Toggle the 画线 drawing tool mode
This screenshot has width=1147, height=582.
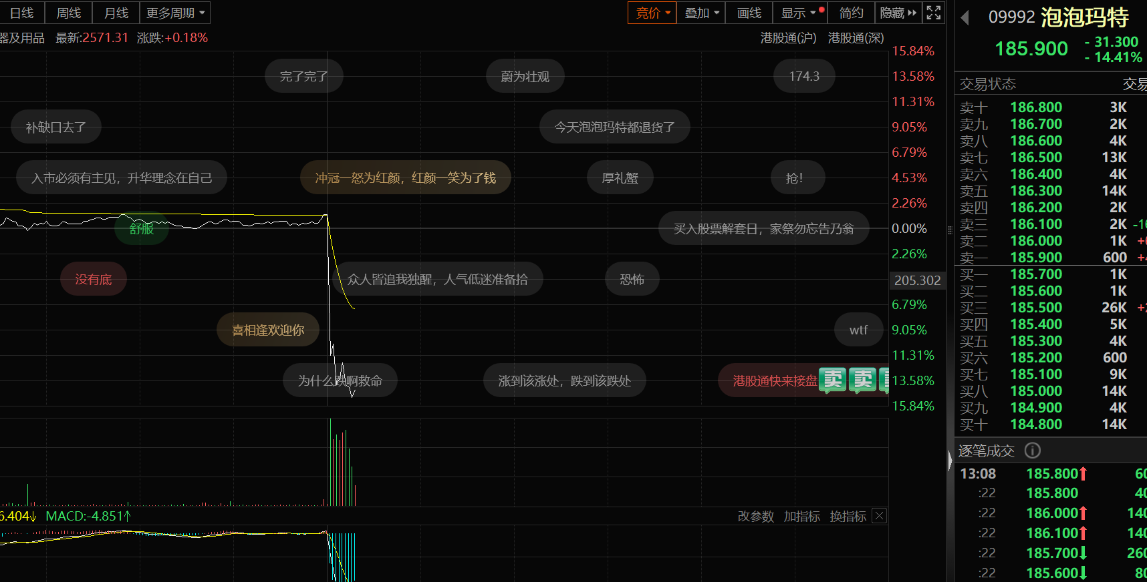coord(749,13)
